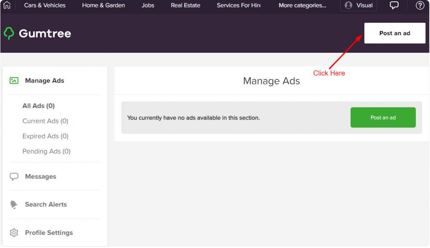The image size is (430, 248).
Task: Open the Real Estate section
Action: click(x=185, y=5)
